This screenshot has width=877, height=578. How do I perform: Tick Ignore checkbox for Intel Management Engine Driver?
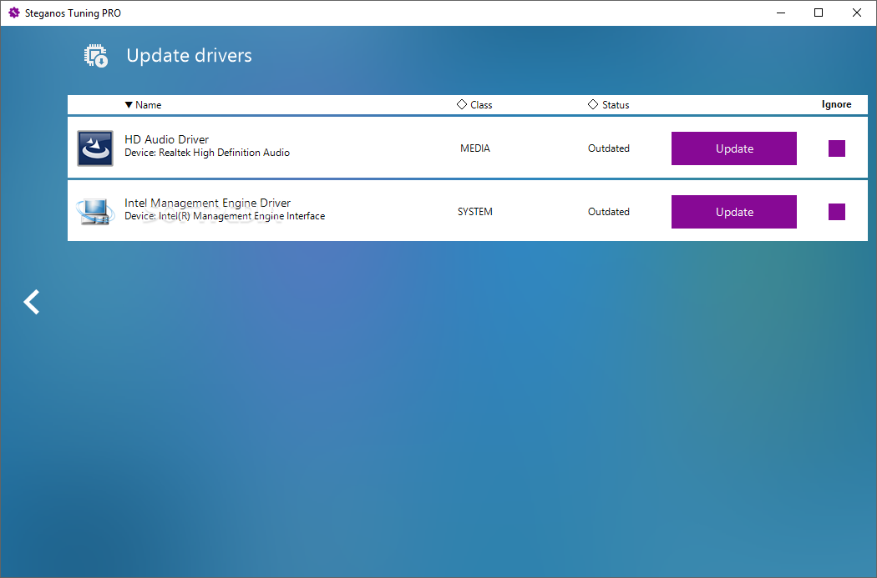click(837, 212)
